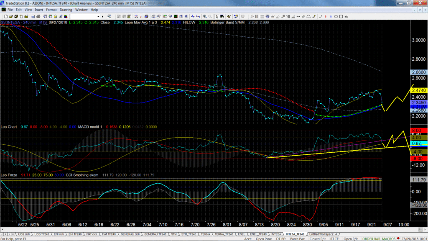428x241 pixels.
Task: Switch to the ENI TF240 workspace tab
Action: point(75,234)
